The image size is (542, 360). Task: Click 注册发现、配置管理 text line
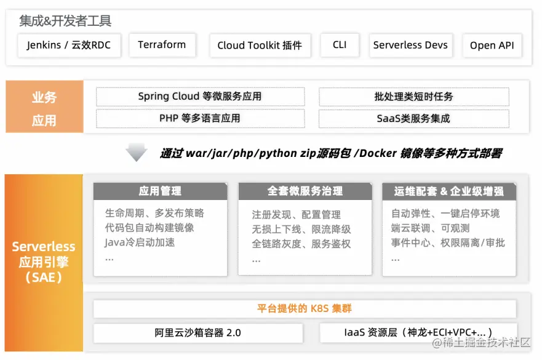(297, 215)
